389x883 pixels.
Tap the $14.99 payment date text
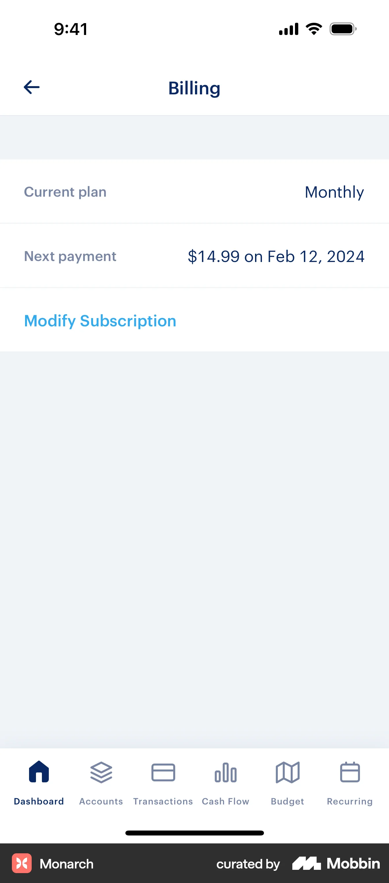click(x=276, y=256)
